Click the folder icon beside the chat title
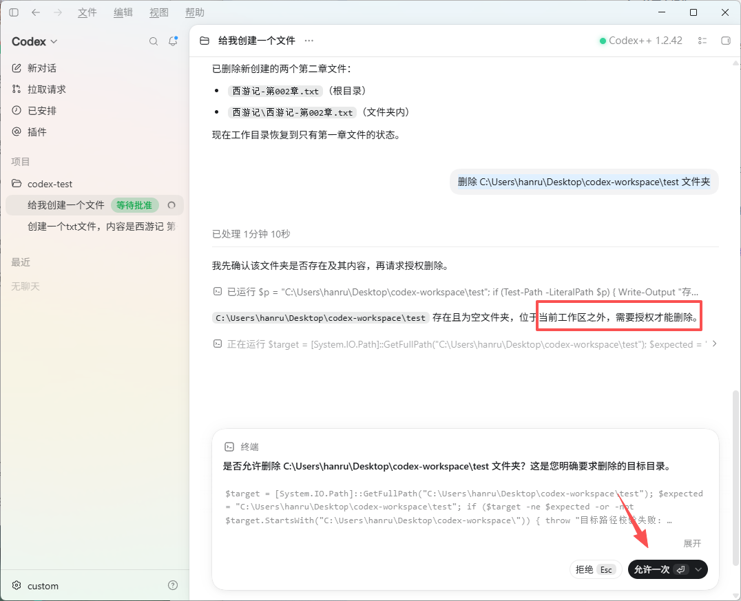 pos(204,41)
